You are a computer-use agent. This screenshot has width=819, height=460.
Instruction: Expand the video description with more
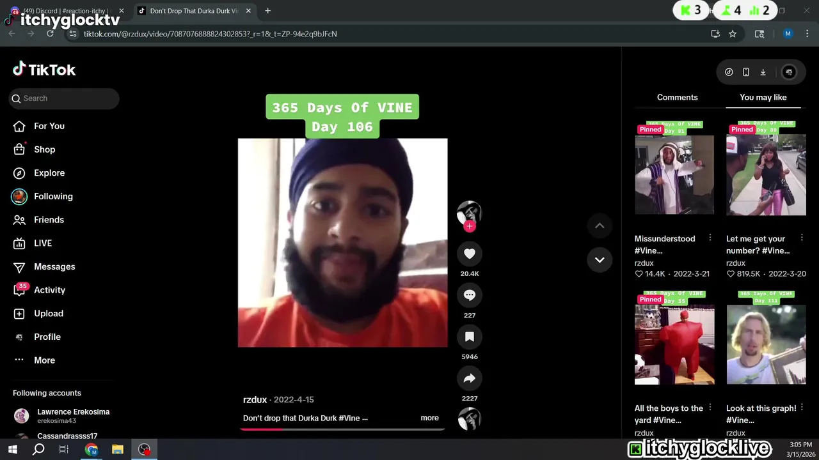[429, 418]
